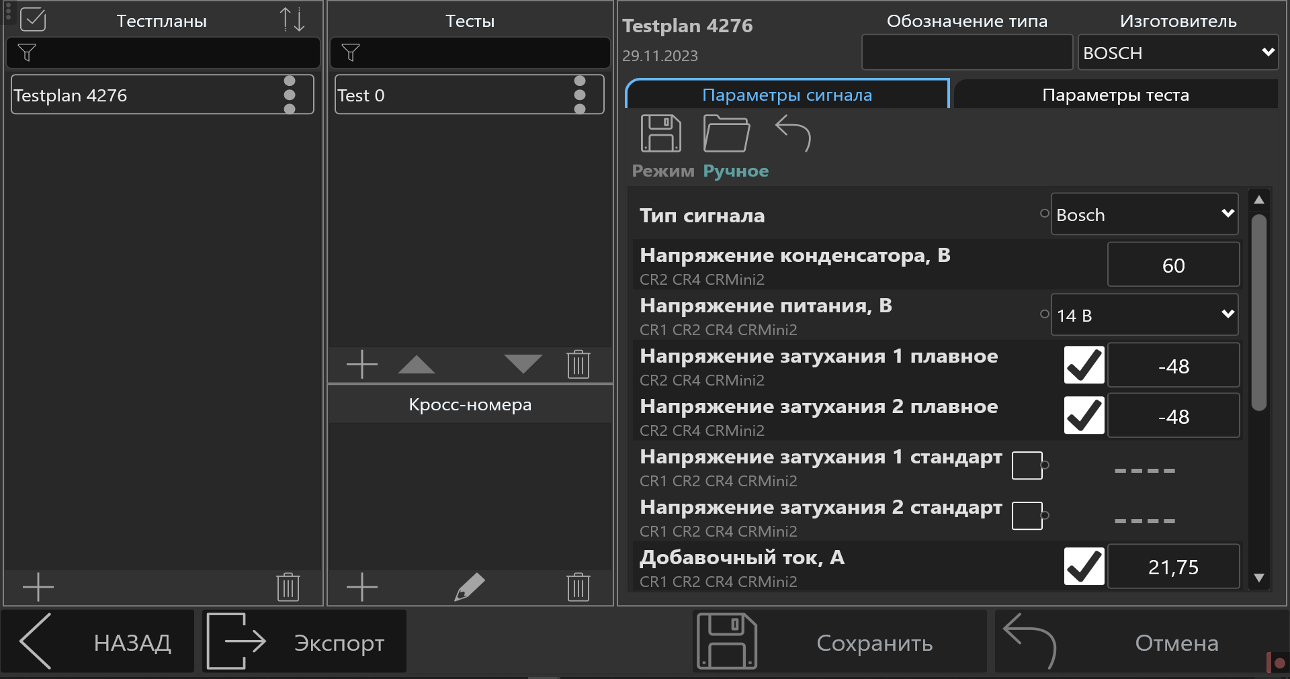Click the Добавочный ток value 21,75
Screen dimensions: 1290x679
1174,566
